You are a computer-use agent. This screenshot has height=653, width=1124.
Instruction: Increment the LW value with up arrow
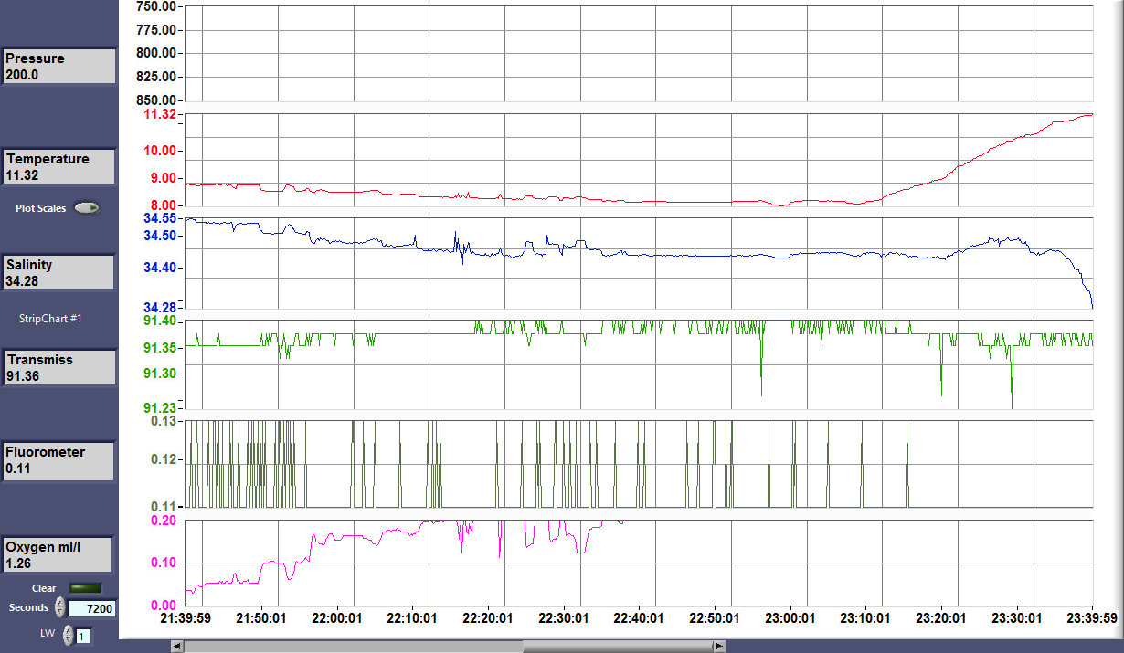(68, 630)
